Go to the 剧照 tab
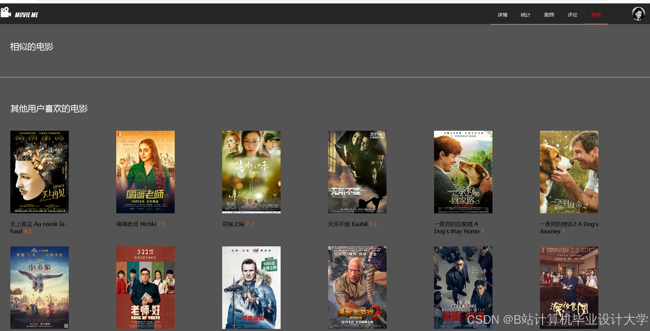The width and height of the screenshot is (650, 331). 549,15
